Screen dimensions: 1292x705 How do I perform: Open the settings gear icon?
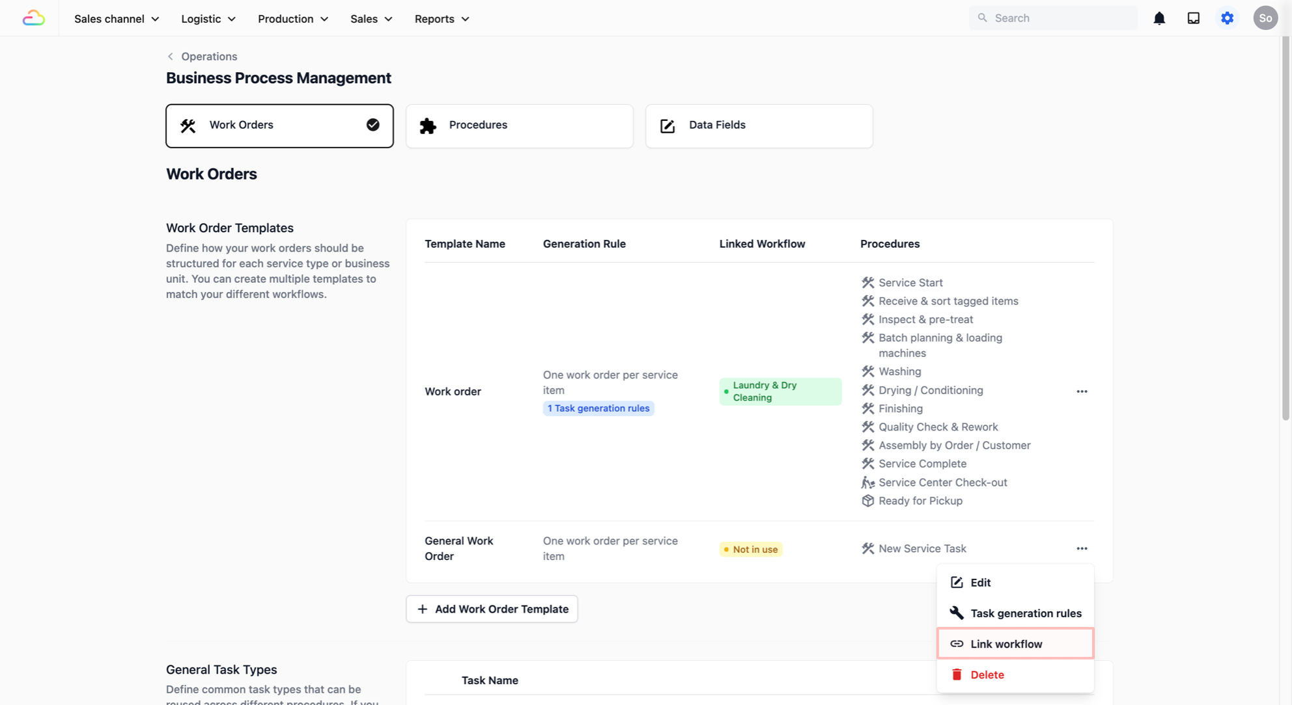(x=1227, y=18)
